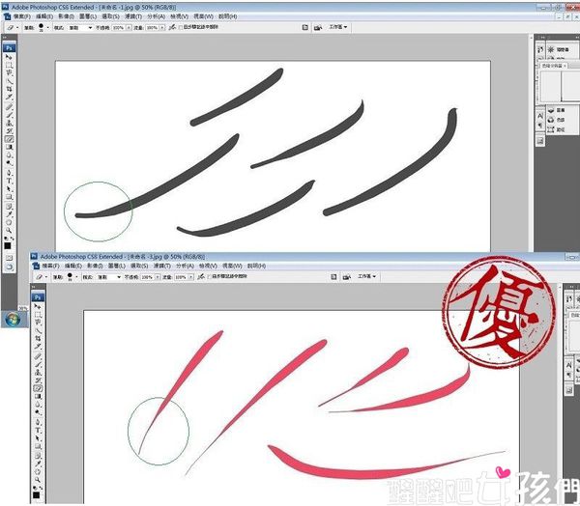580x506 pixels.
Task: Click the foreground color swatch in top toolbox
Action: tap(8, 245)
